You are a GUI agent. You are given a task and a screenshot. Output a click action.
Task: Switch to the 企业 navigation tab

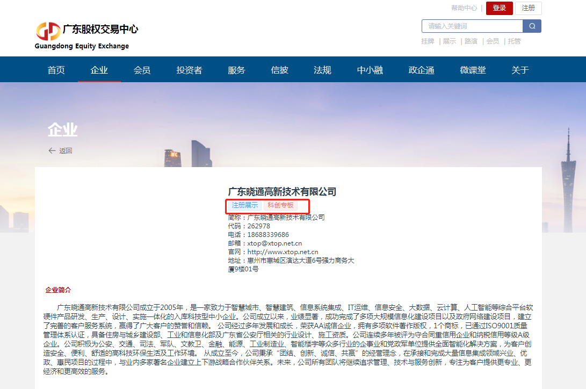pos(99,69)
